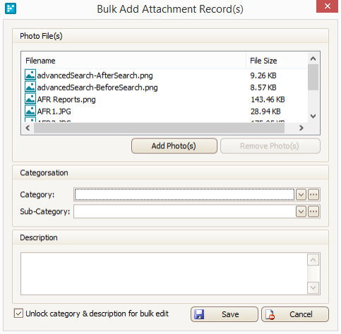The height and width of the screenshot is (334, 341).
Task: Click the image icon beside AFR Reports.png
Action: coord(30,99)
